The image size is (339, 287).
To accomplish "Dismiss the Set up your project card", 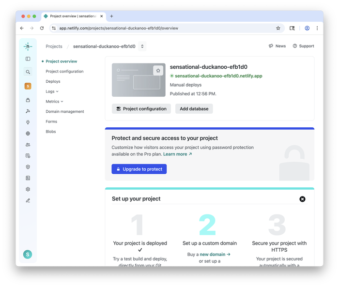I will (302, 199).
